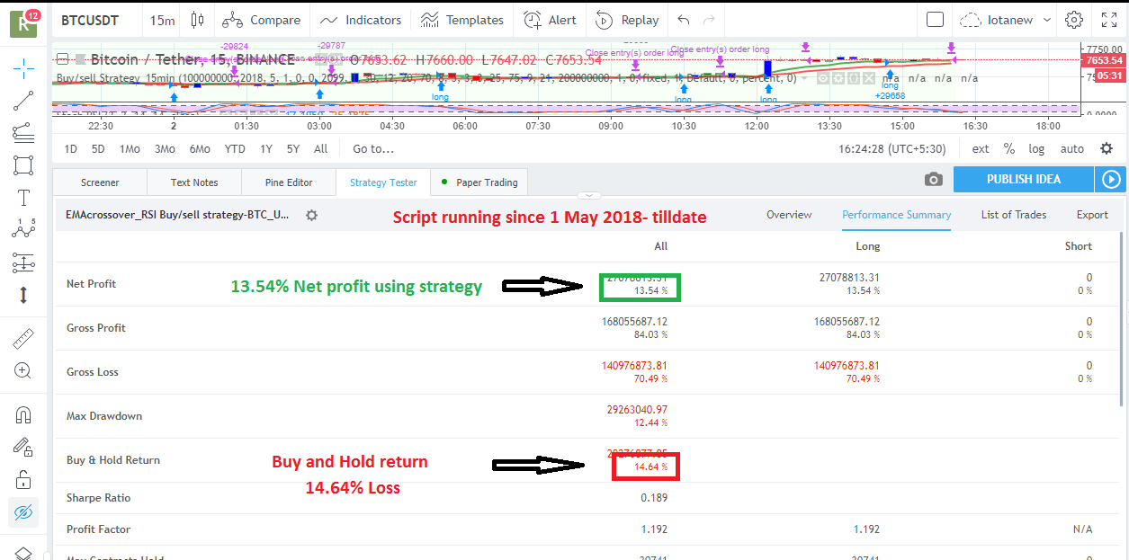Undo the last chart action
The width and height of the screenshot is (1129, 560).
pos(685,20)
